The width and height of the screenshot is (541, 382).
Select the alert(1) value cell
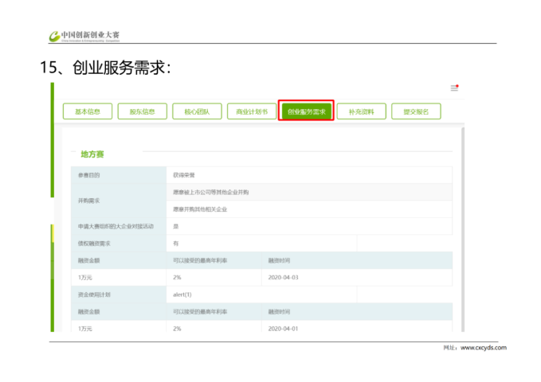(x=261, y=294)
